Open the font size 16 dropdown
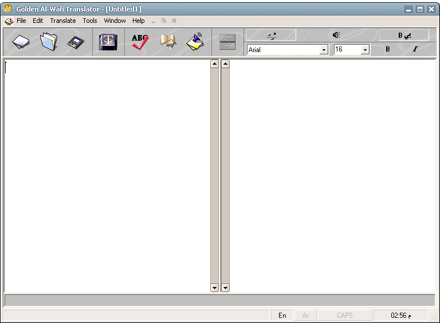This screenshot has width=440, height=323. [x=365, y=50]
